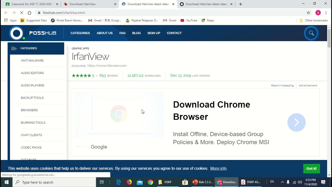332x187 pixels.
Task: Open the 693 reviews link
Action: (109, 76)
